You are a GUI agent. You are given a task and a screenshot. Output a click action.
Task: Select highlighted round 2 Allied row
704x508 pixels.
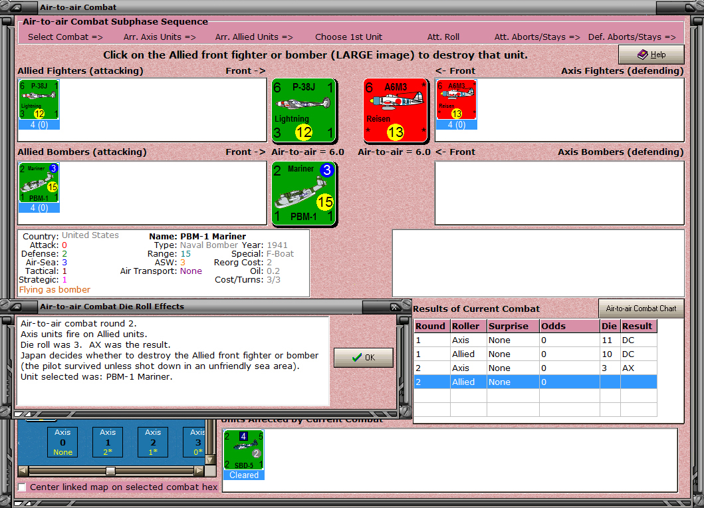click(535, 382)
